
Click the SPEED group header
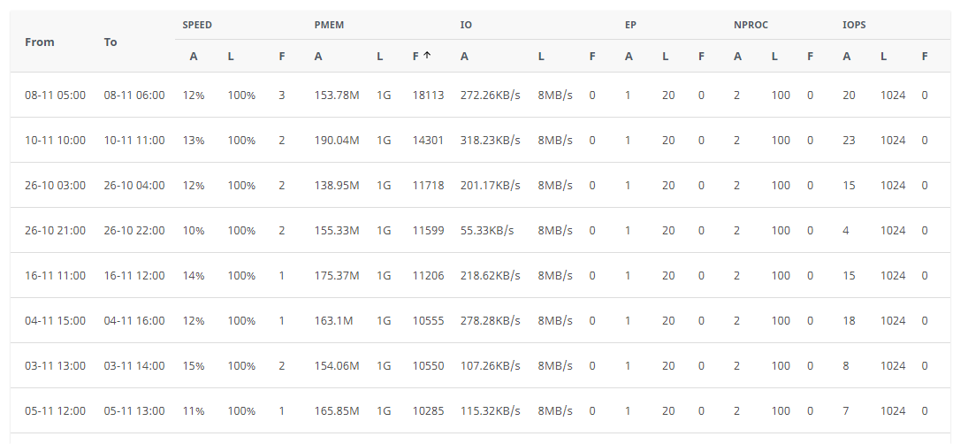point(197,25)
